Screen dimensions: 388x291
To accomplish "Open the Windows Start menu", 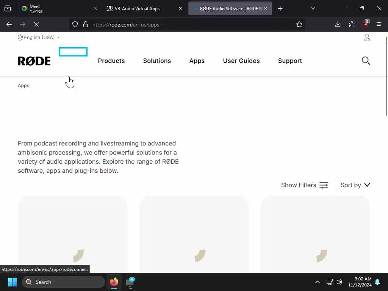I will (12, 282).
